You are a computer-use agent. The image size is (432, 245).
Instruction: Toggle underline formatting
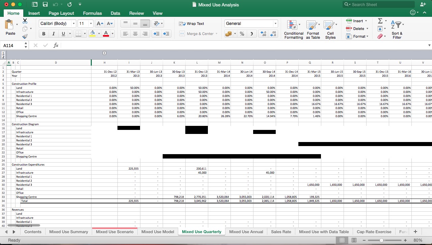pos(63,34)
